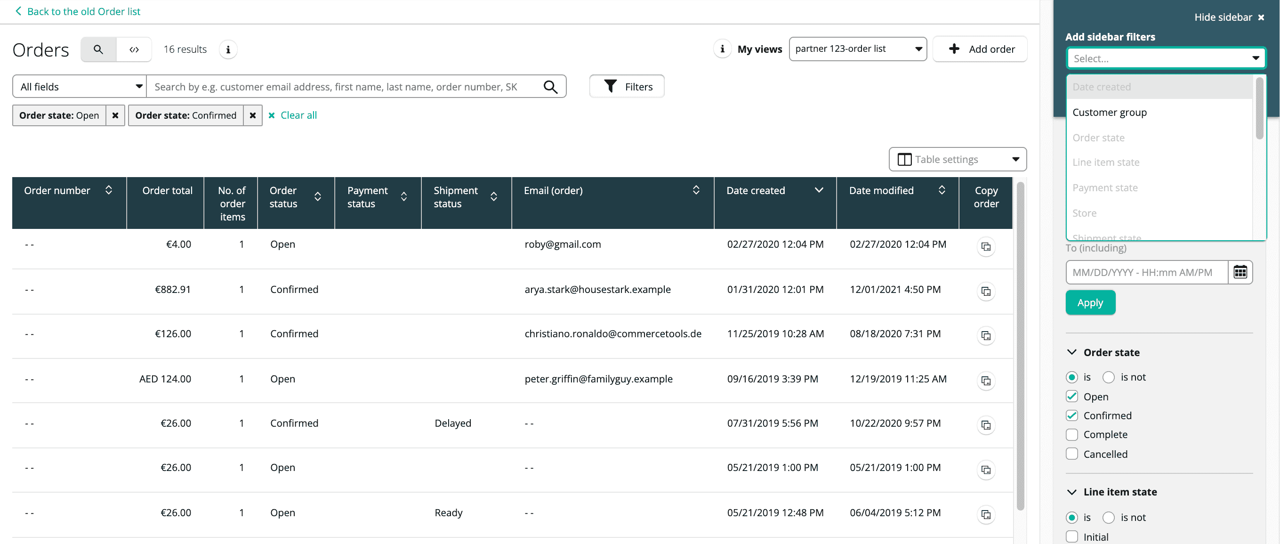The height and width of the screenshot is (544, 1280).
Task: Sort by Date modified column arrows
Action: point(941,190)
